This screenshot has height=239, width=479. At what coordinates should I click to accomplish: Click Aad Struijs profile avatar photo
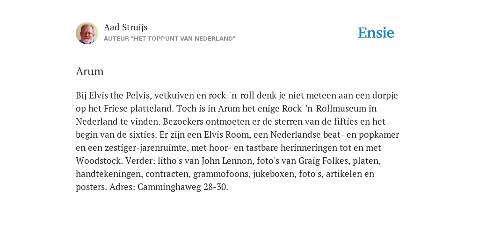point(87,33)
